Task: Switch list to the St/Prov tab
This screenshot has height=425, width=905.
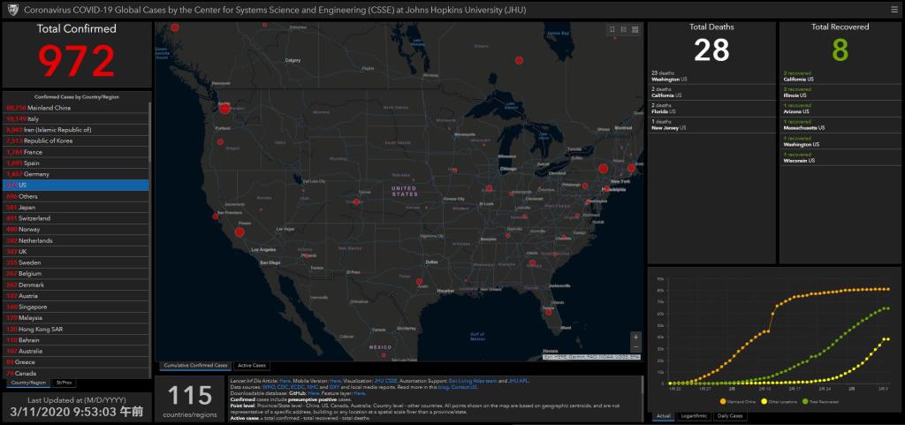Action: coord(65,383)
